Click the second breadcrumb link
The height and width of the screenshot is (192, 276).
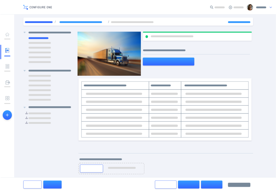[x=80, y=22]
